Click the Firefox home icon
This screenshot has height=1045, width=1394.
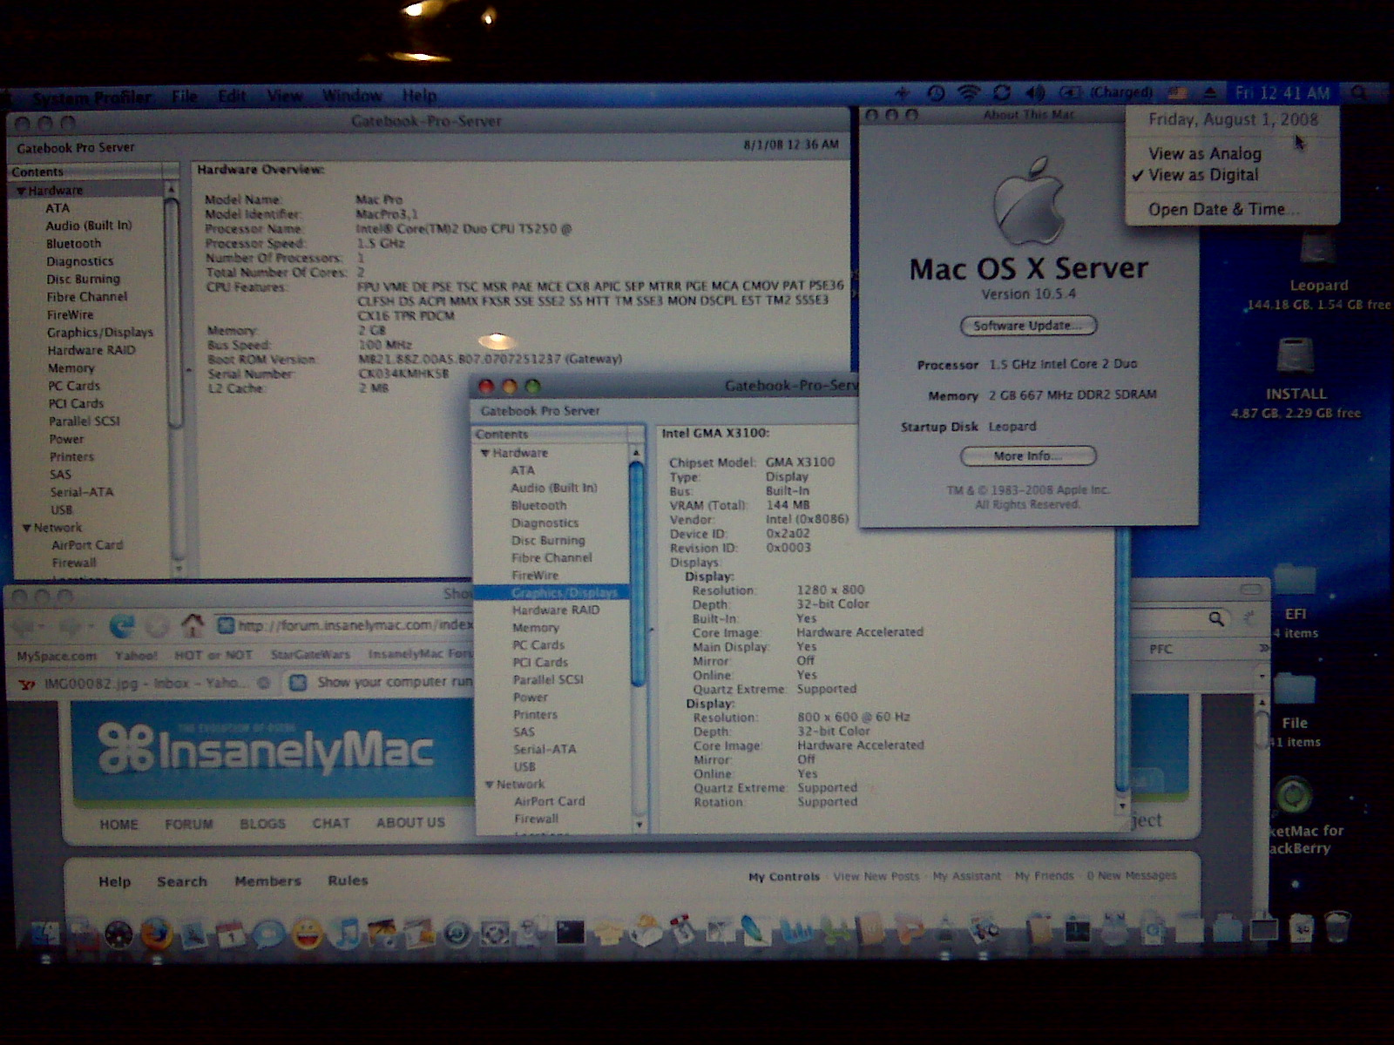192,625
